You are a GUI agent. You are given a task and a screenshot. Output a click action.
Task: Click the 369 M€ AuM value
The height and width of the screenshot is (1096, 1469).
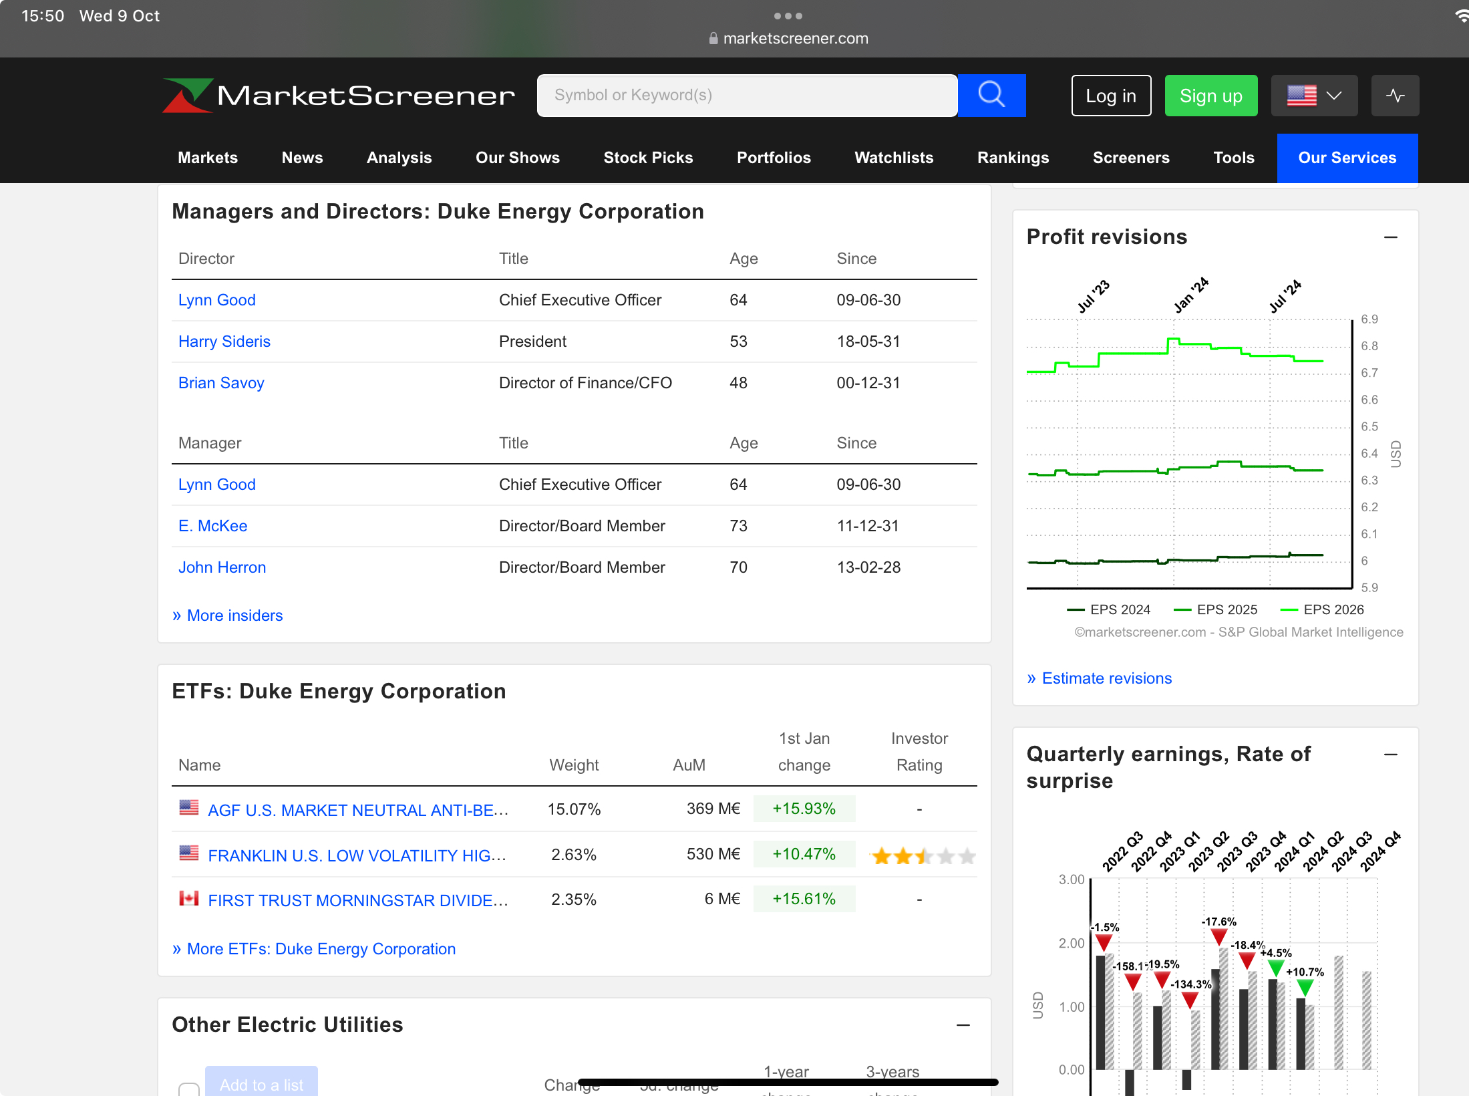point(713,809)
